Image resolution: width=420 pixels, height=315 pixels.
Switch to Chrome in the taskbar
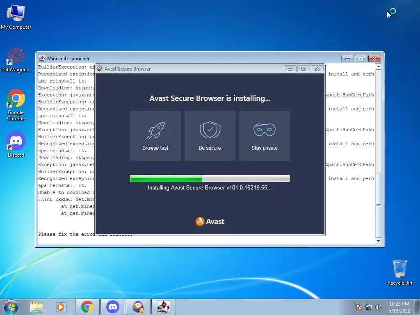(87, 307)
